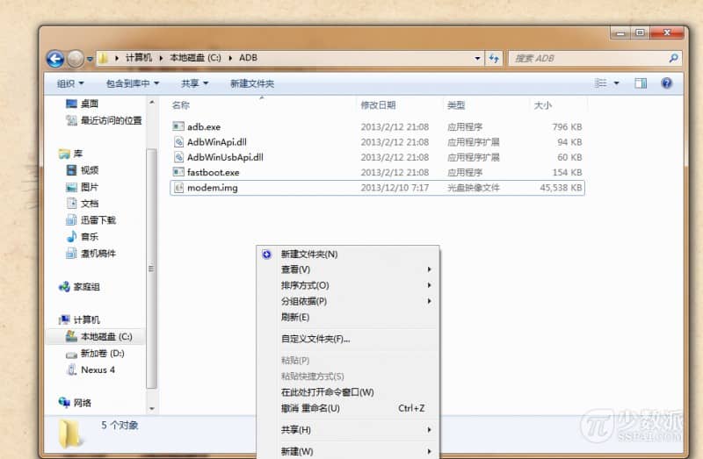Select 本地磁盘 (C:) in the navigation tree
This screenshot has width=703, height=459.
(105, 337)
